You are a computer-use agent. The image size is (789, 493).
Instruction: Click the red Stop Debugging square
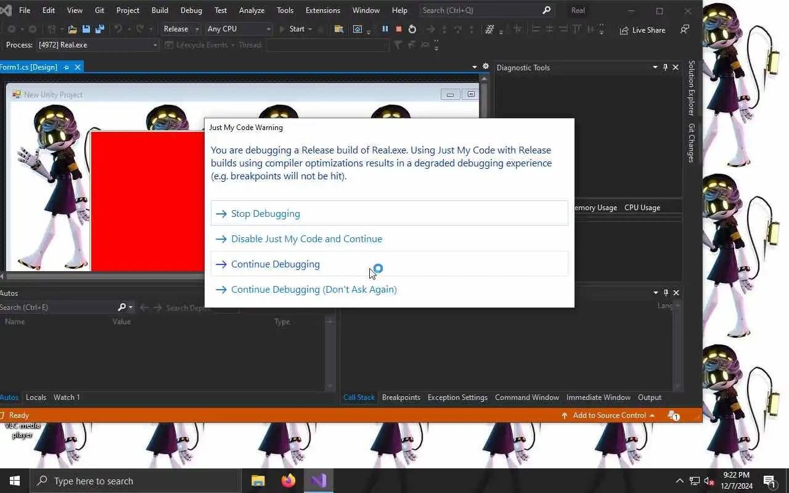(399, 29)
